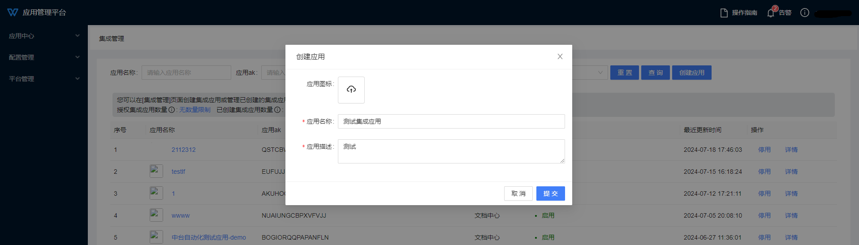Click the platform logo in top-left corner
The height and width of the screenshot is (245, 859).
tap(13, 13)
